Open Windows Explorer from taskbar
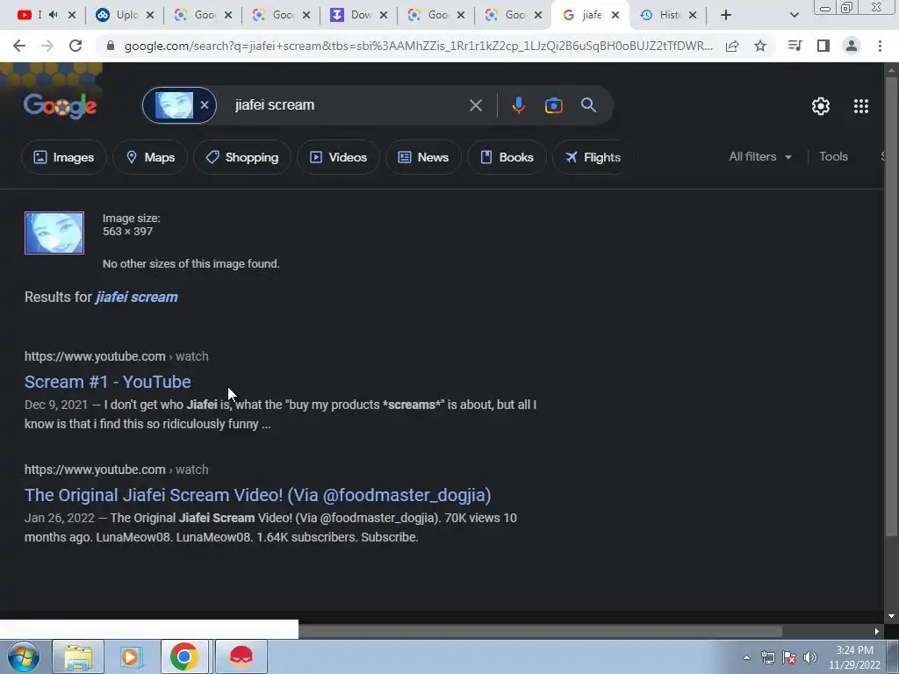The image size is (899, 674). [x=78, y=656]
